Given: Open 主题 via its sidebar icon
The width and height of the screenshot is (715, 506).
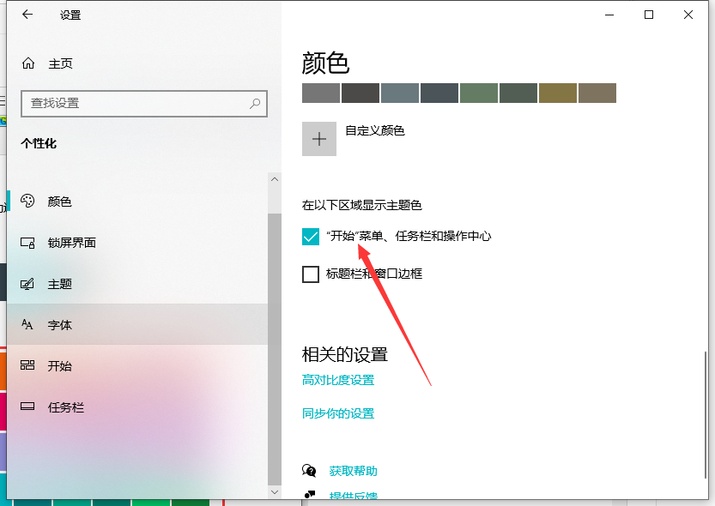Looking at the screenshot, I should click(x=27, y=284).
